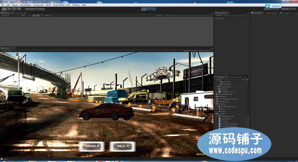Image resolution: width=298 pixels, height=162 pixels.
Task: Click Project search by label icon
Action: pyautogui.click(x=247, y=80)
